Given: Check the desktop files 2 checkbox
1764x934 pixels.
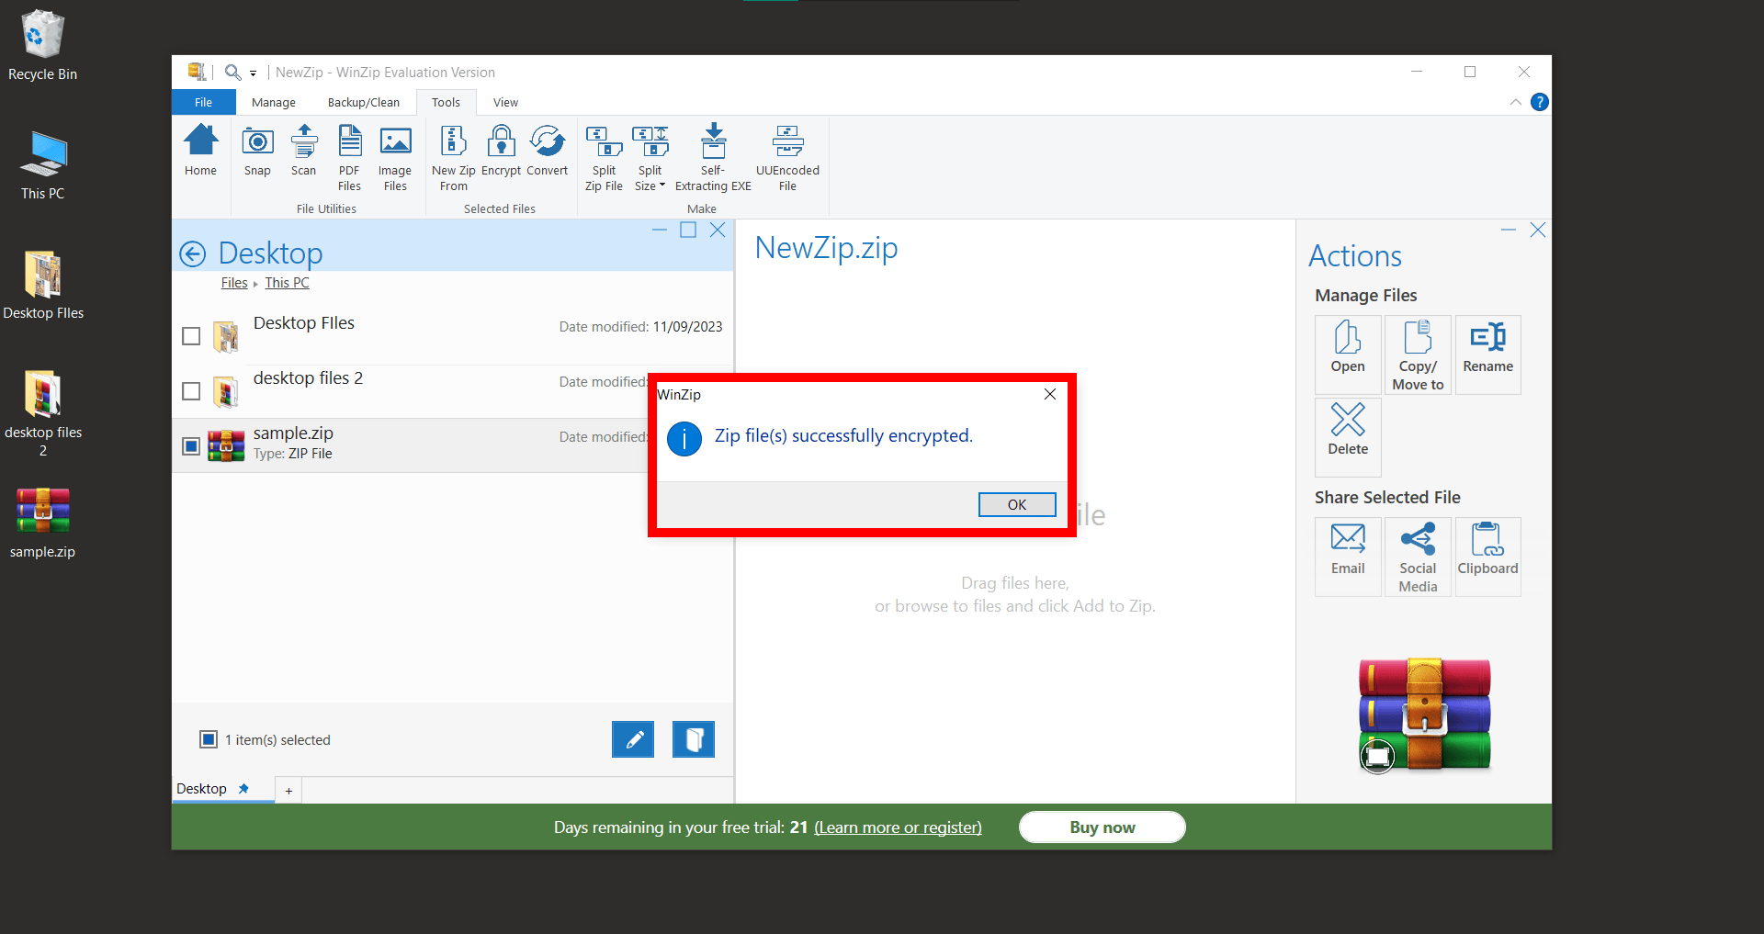Looking at the screenshot, I should pos(190,390).
